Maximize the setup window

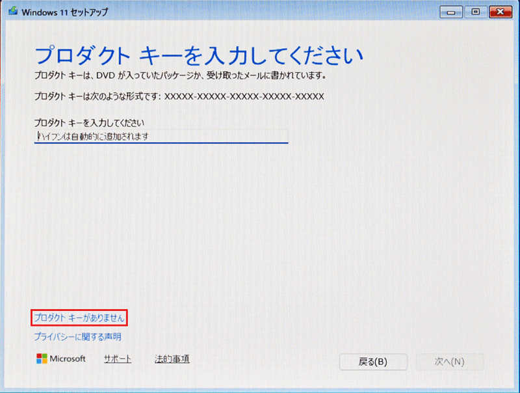476,12
